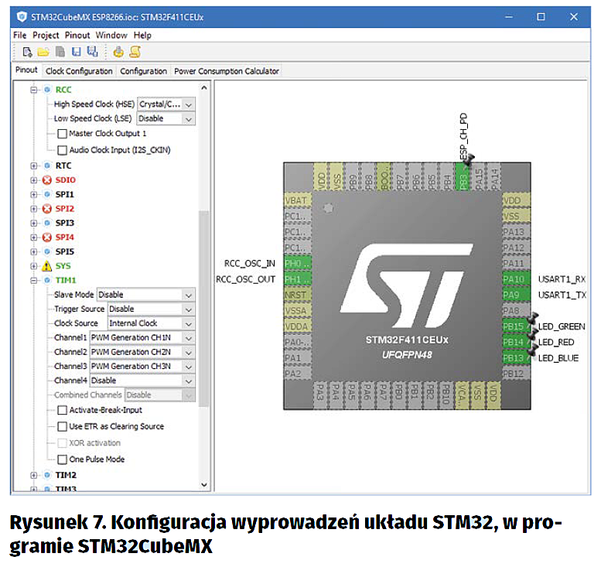Viewport: 601px width, 567px height.
Task: Click the New Project toolbar icon
Action: [x=26, y=53]
